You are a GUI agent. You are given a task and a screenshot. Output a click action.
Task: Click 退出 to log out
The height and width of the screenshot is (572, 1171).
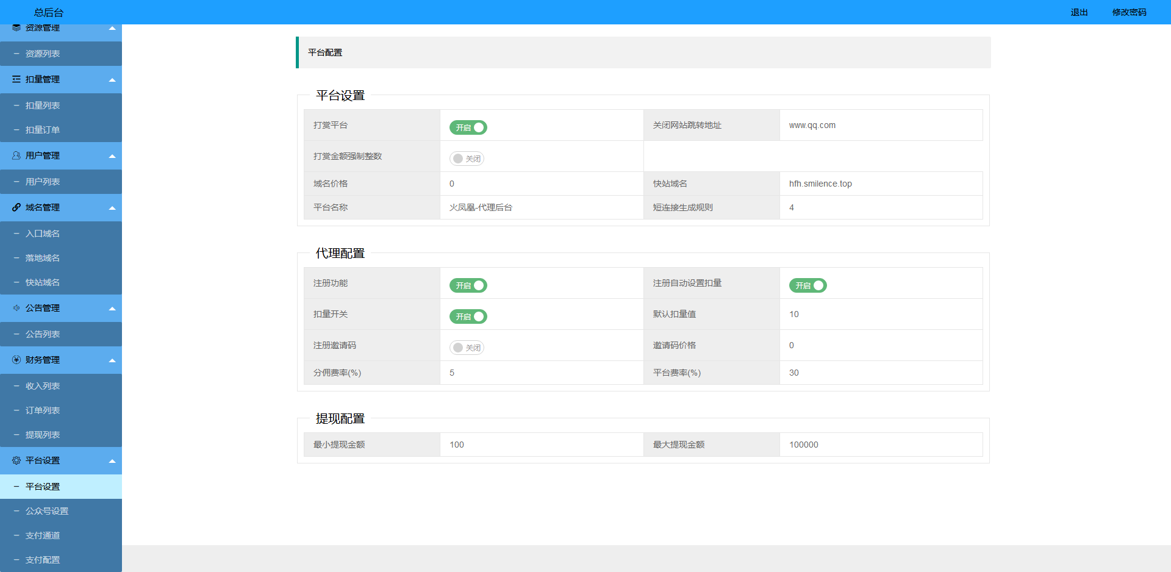click(1078, 12)
